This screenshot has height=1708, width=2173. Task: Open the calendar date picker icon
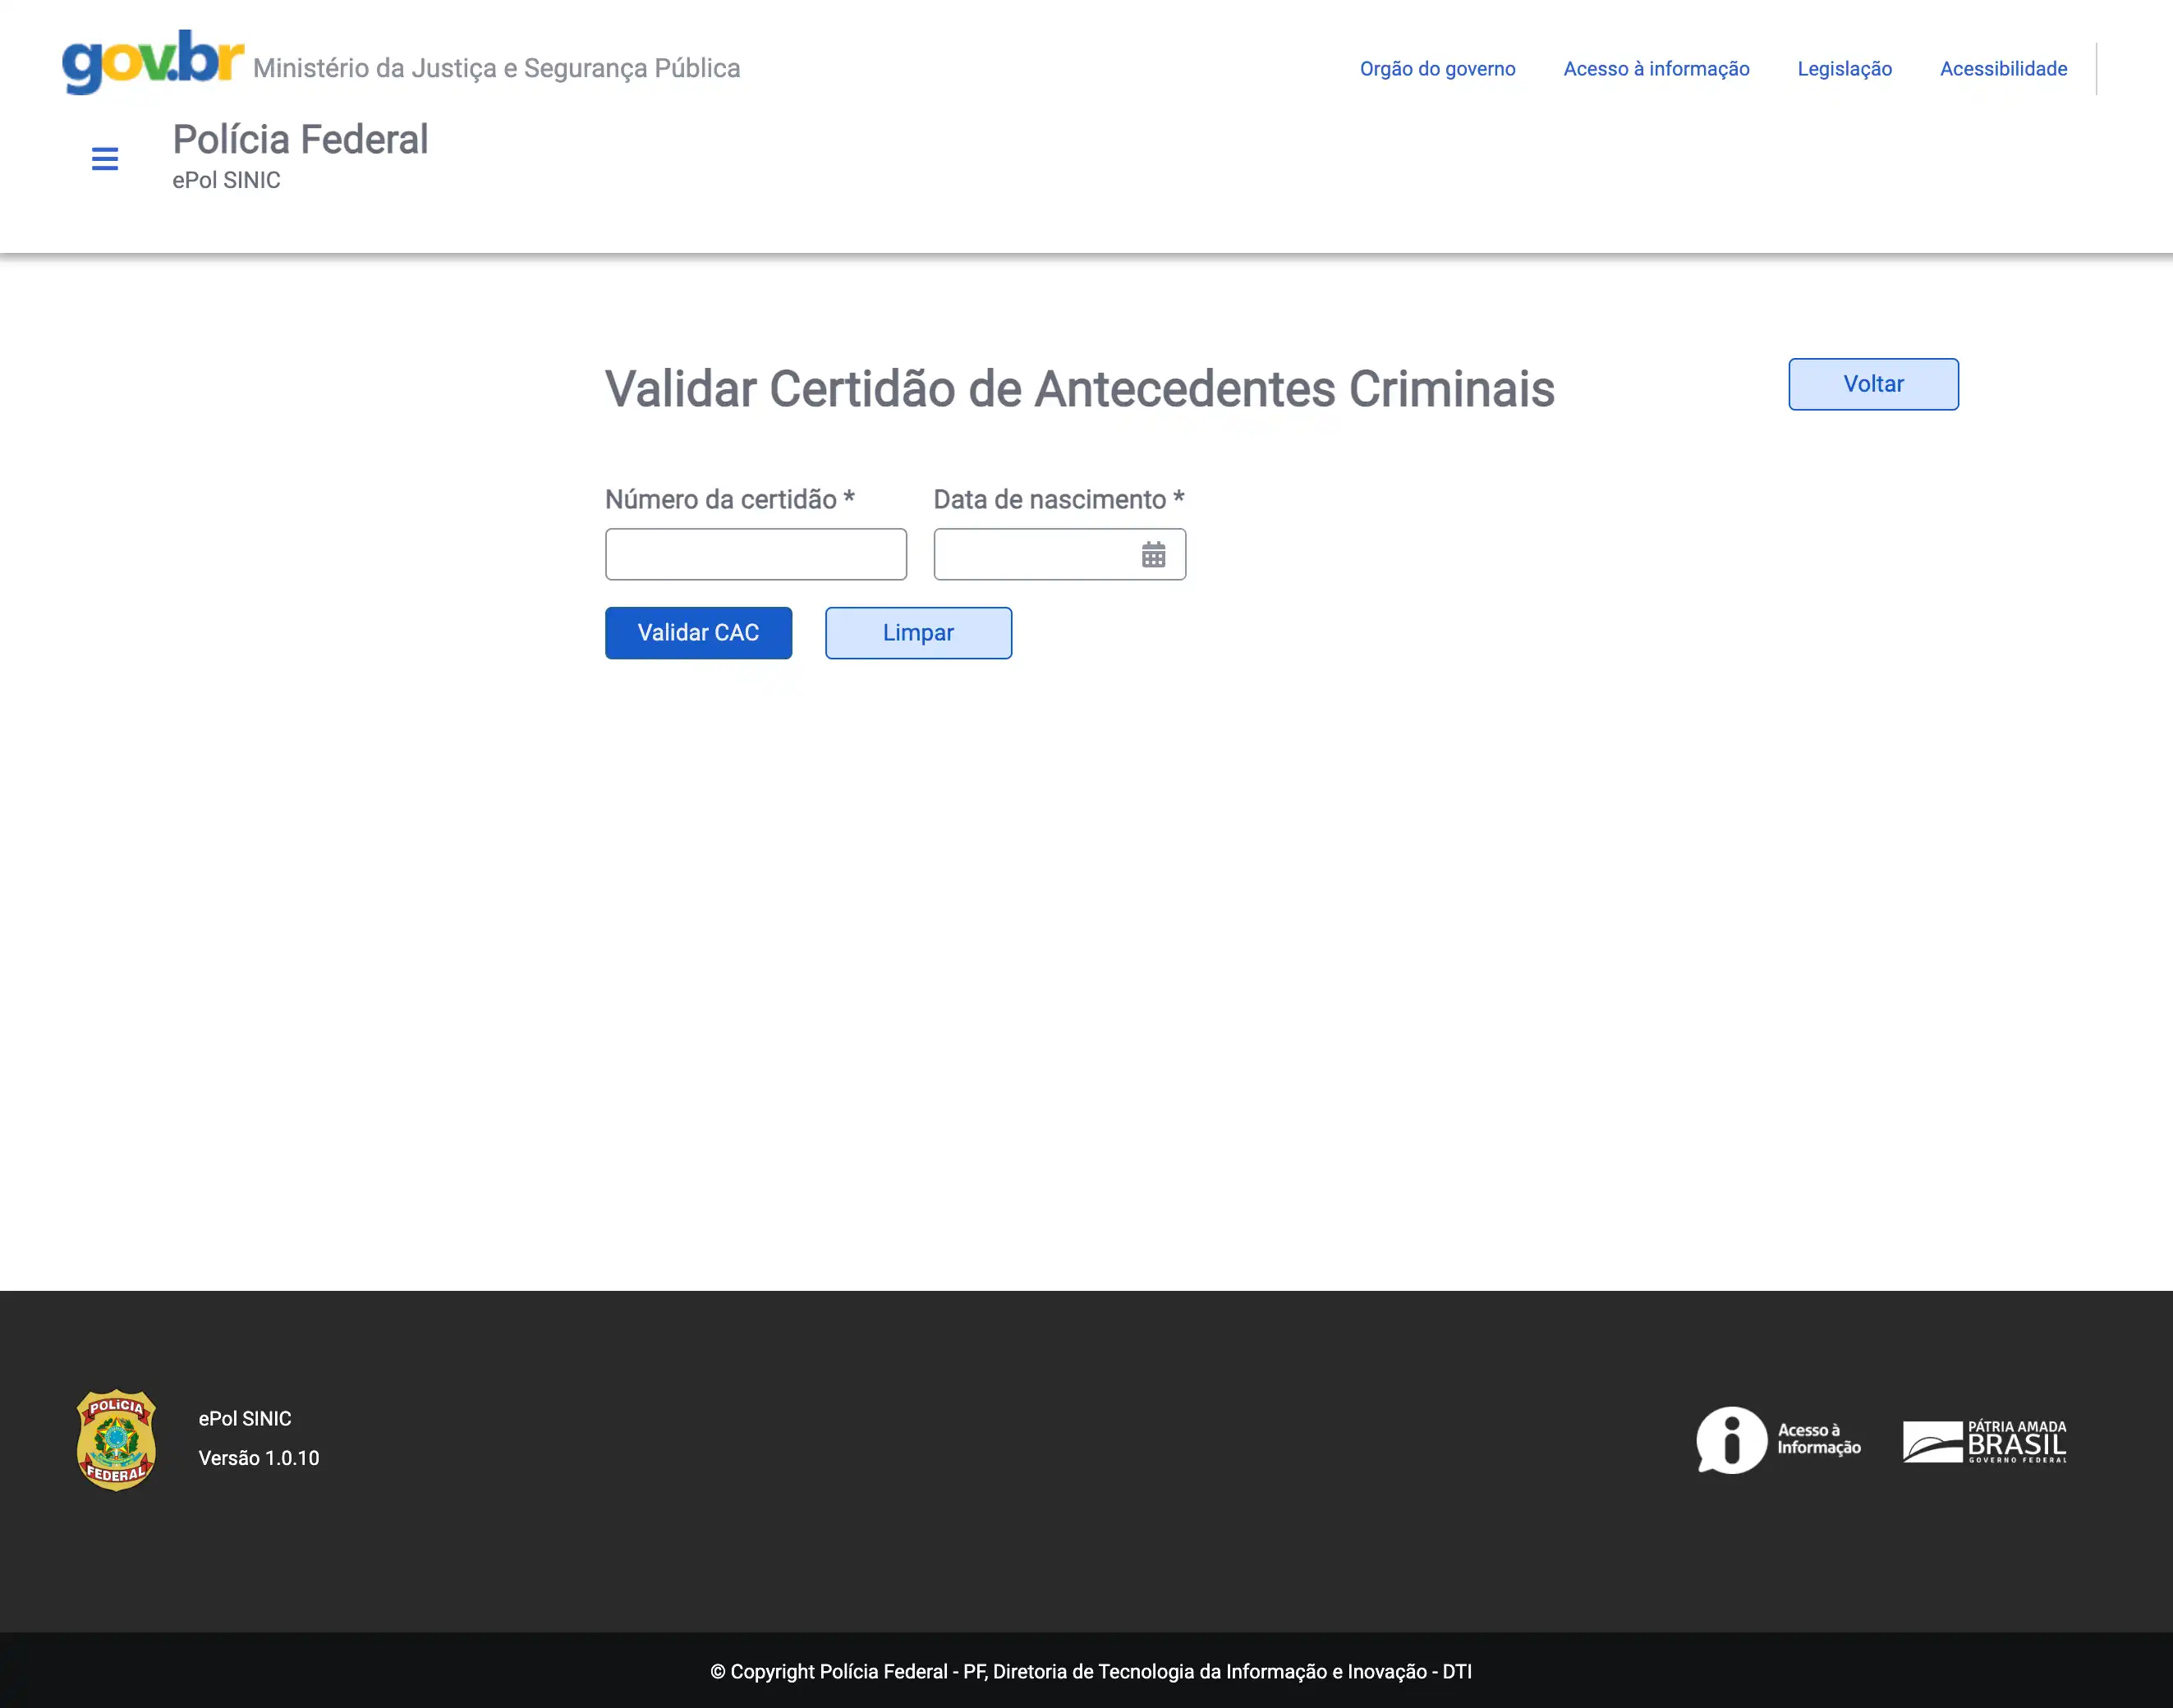1153,554
